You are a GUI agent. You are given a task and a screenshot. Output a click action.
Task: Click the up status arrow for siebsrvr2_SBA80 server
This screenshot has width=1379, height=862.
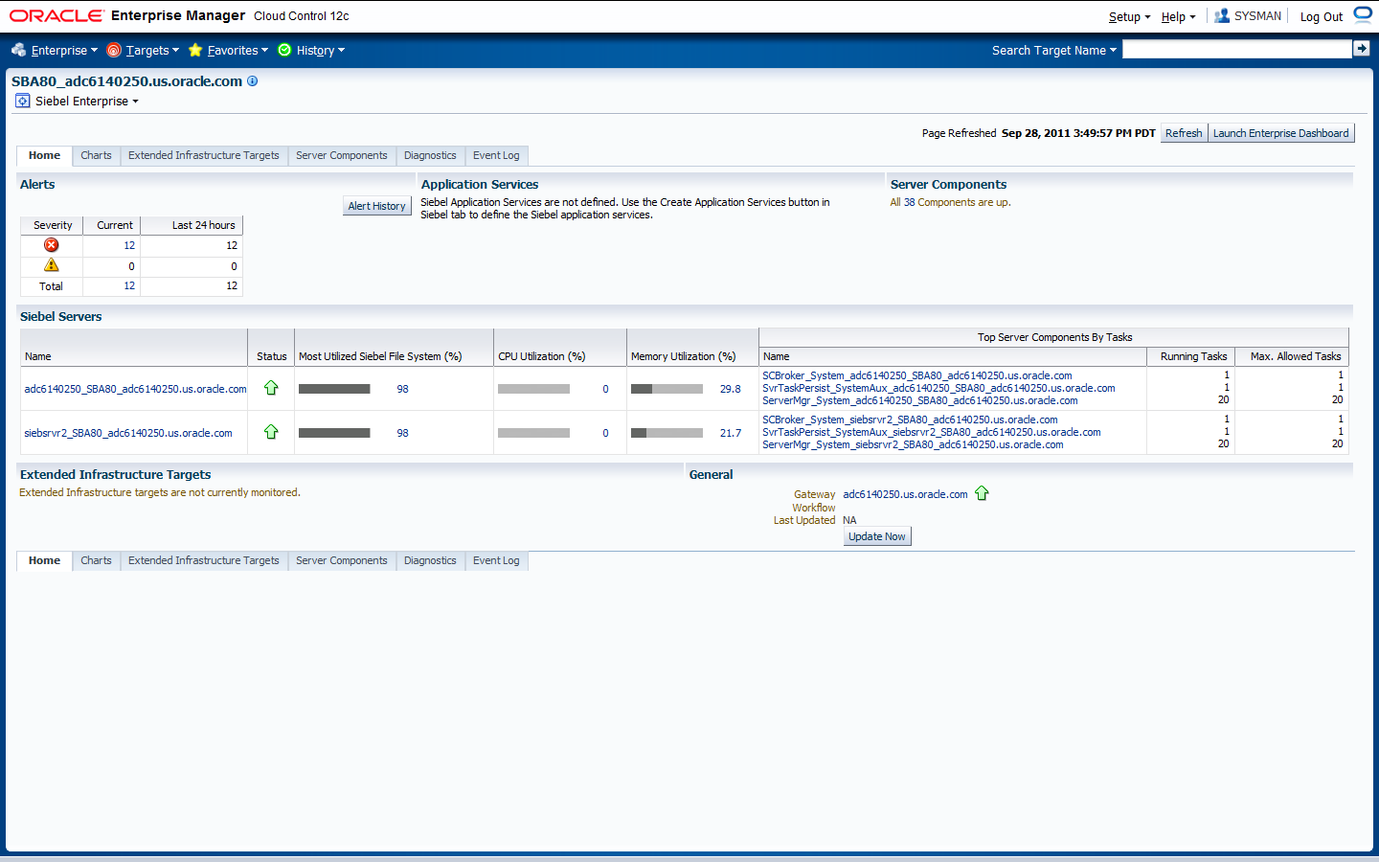[271, 432]
